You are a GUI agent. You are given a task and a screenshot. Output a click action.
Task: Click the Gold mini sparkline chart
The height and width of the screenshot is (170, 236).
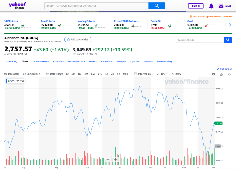coord(210,26)
